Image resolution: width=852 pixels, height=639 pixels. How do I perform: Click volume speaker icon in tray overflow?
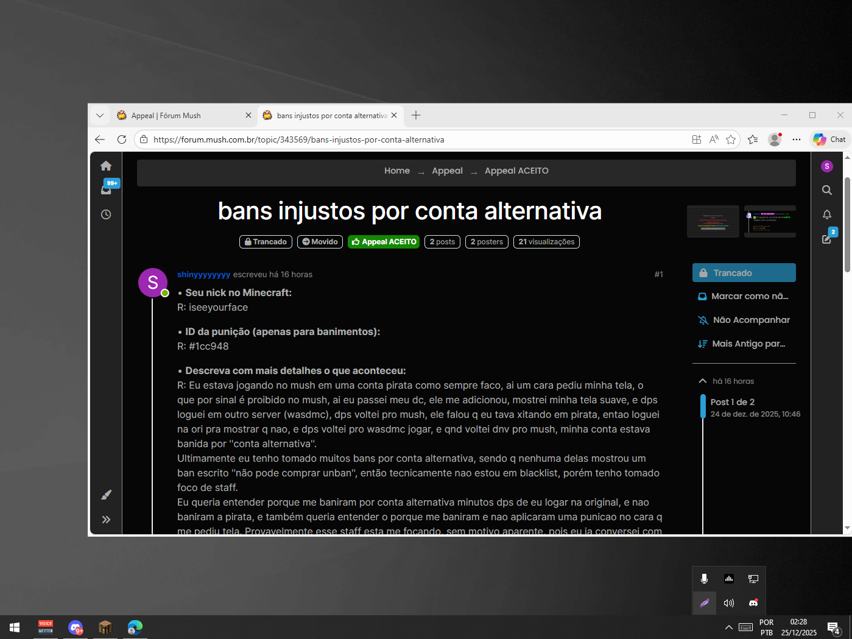pos(728,603)
